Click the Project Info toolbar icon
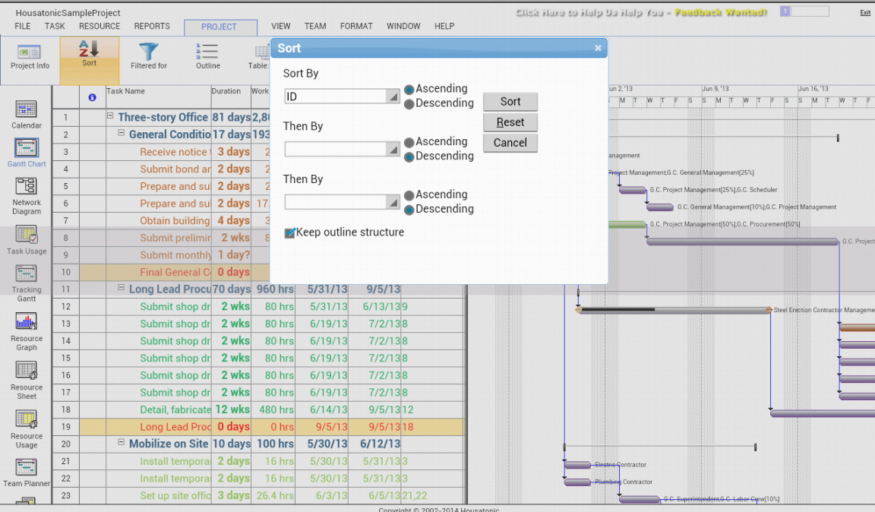 (x=30, y=56)
